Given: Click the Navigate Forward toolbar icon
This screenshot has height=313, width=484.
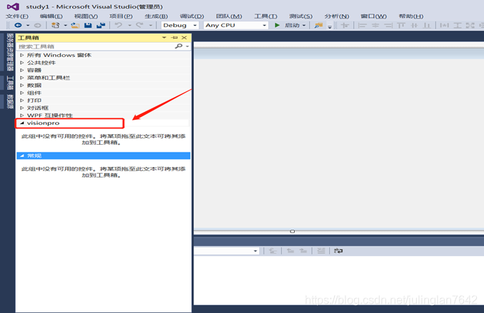Looking at the screenshot, I should (x=37, y=25).
